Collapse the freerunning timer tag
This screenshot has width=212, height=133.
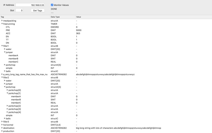(2, 24)
